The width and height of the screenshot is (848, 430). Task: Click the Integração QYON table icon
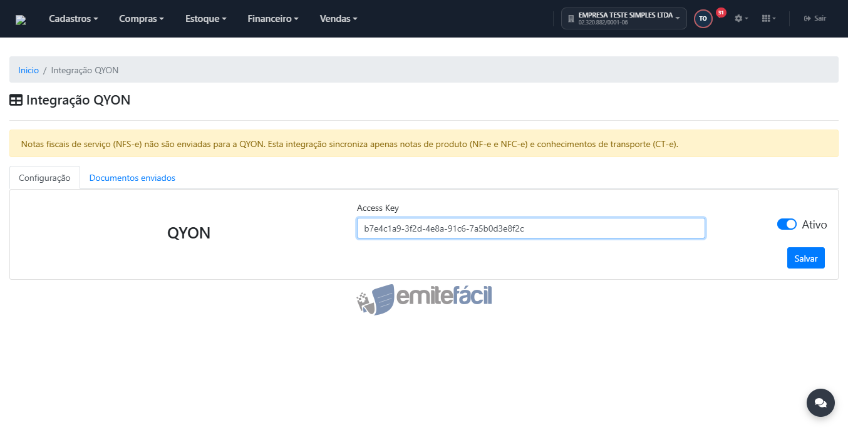pyautogui.click(x=16, y=100)
